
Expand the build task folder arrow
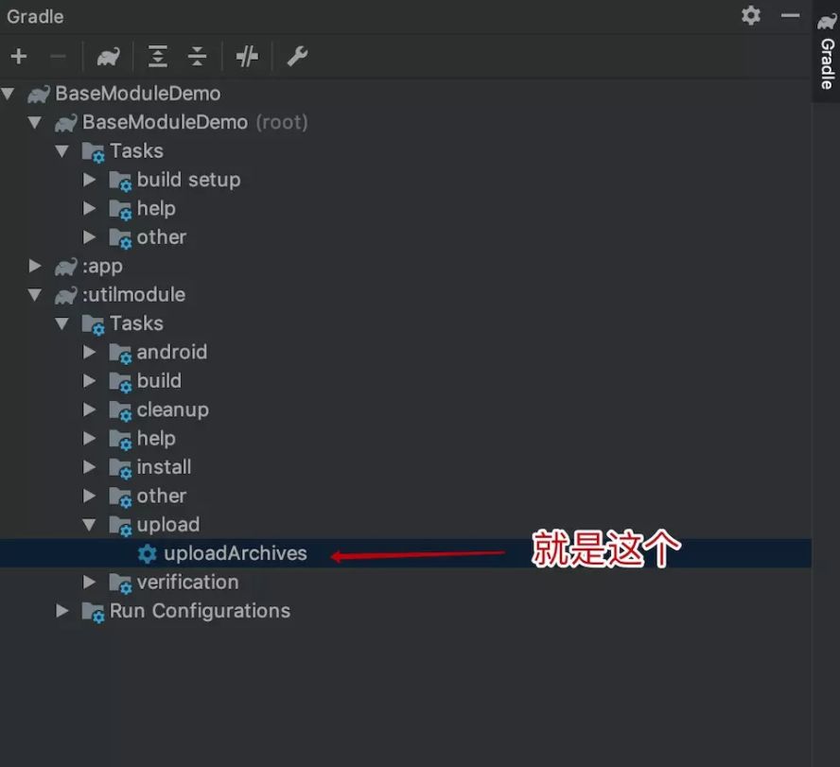[x=90, y=381]
